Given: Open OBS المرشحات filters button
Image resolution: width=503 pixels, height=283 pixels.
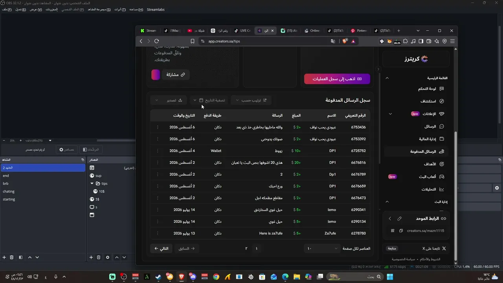Looking at the screenshot, I should (x=91, y=149).
